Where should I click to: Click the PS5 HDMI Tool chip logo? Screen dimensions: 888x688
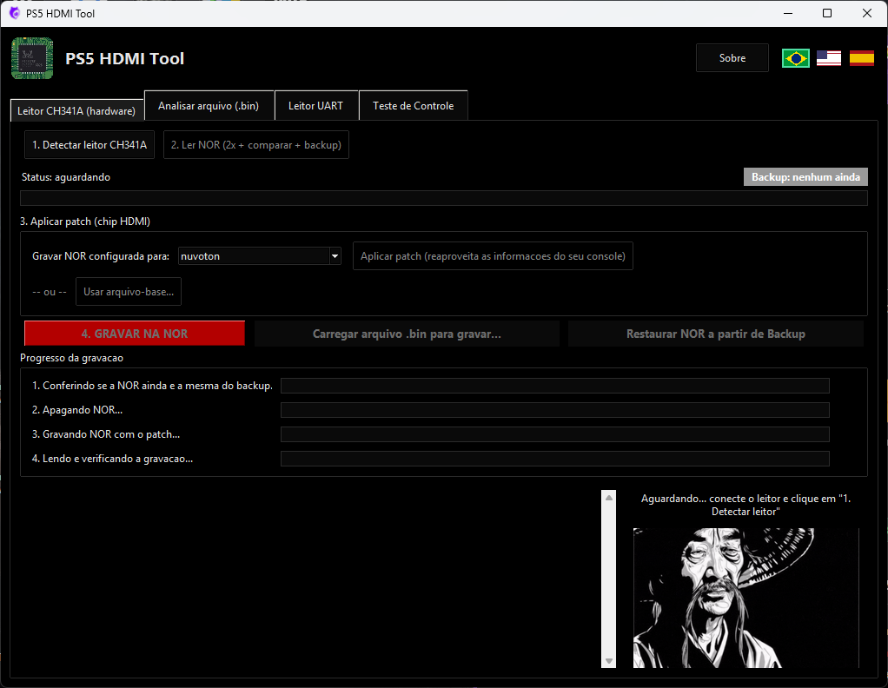pyautogui.click(x=32, y=58)
